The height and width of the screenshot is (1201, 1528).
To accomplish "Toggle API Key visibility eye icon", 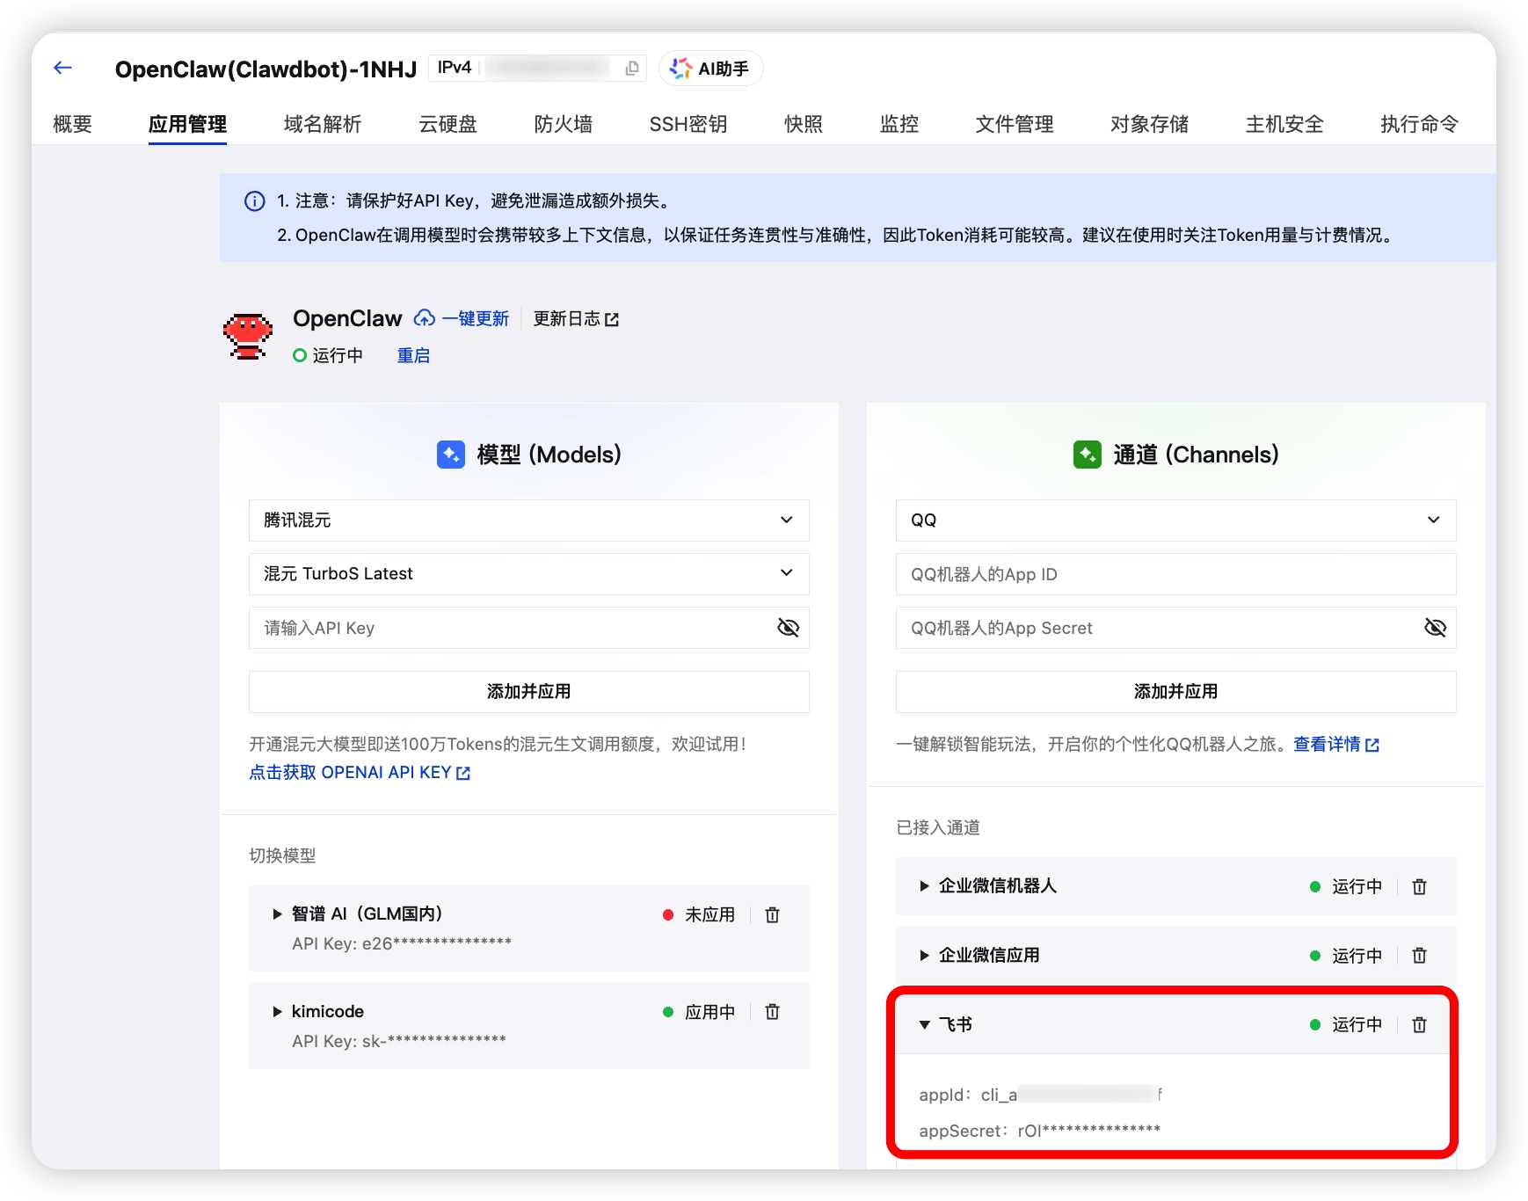I will point(788,628).
